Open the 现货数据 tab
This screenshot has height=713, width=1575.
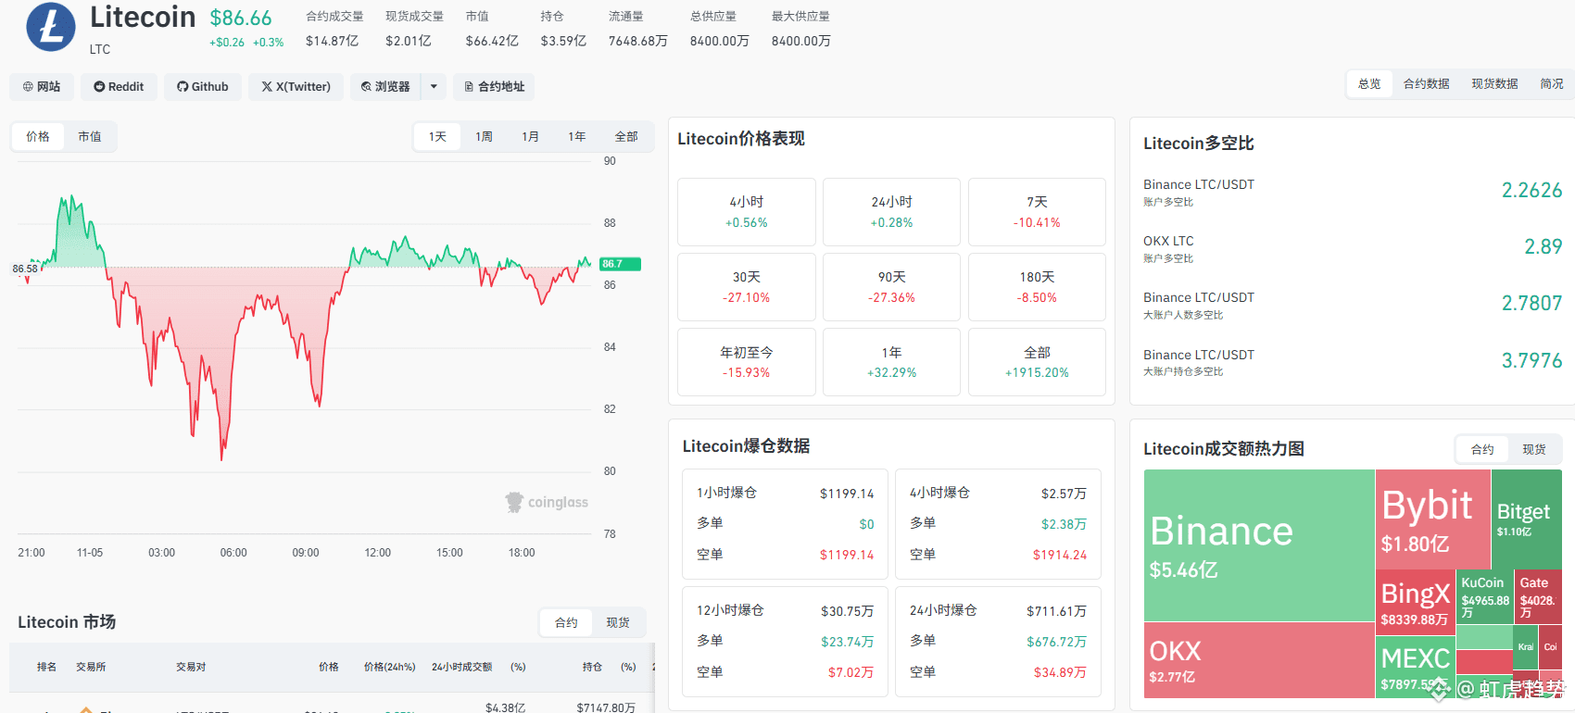(x=1494, y=83)
